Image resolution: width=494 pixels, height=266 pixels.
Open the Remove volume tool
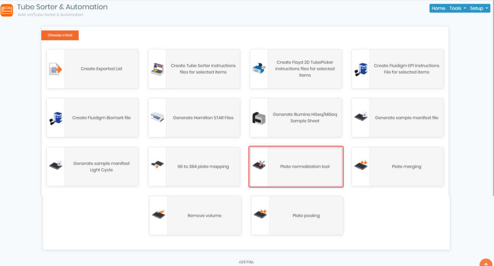point(195,215)
